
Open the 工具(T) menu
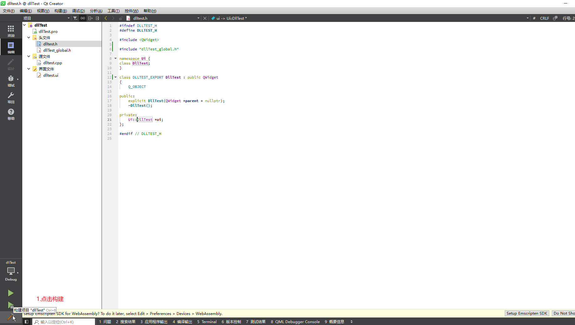coord(113,11)
